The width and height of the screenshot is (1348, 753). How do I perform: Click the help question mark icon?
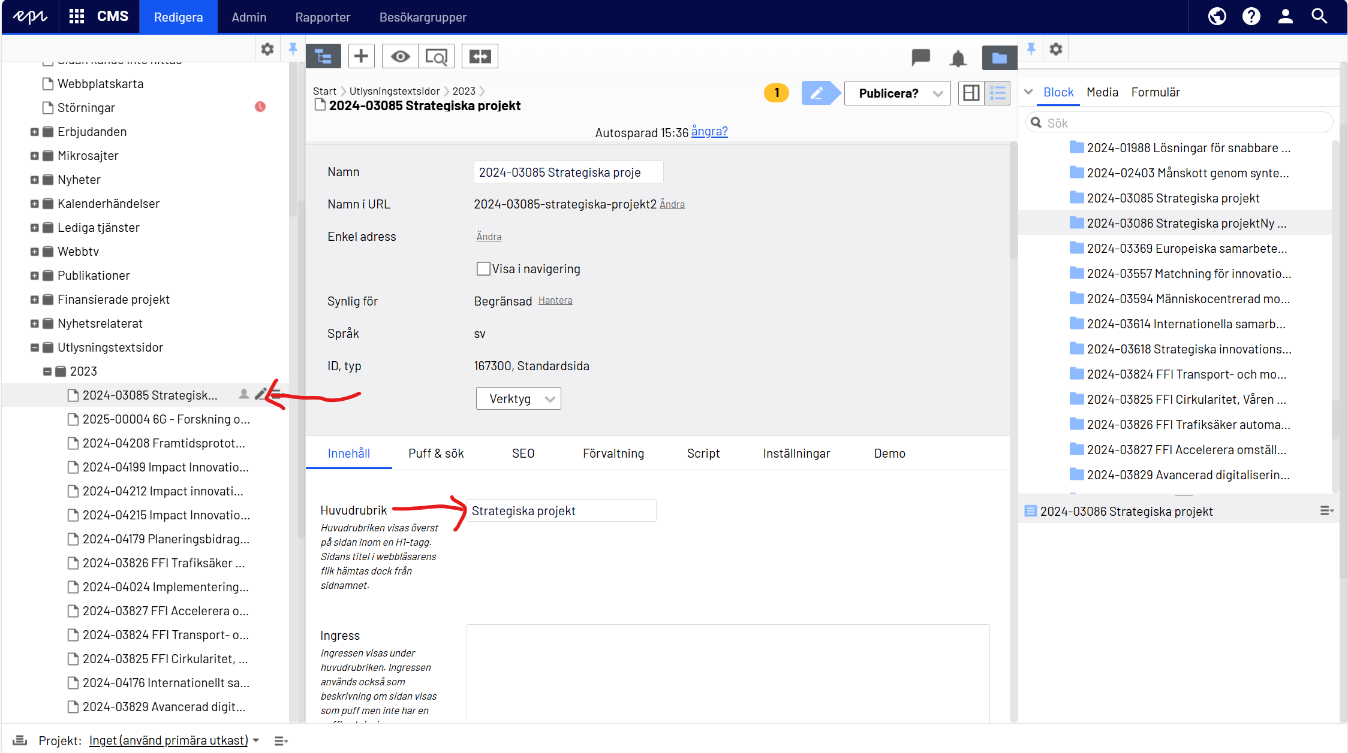1251,16
